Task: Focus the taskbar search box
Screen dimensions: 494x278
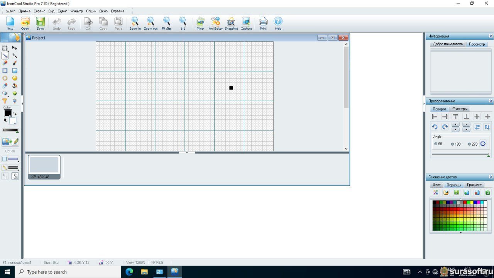Action: pos(68,272)
